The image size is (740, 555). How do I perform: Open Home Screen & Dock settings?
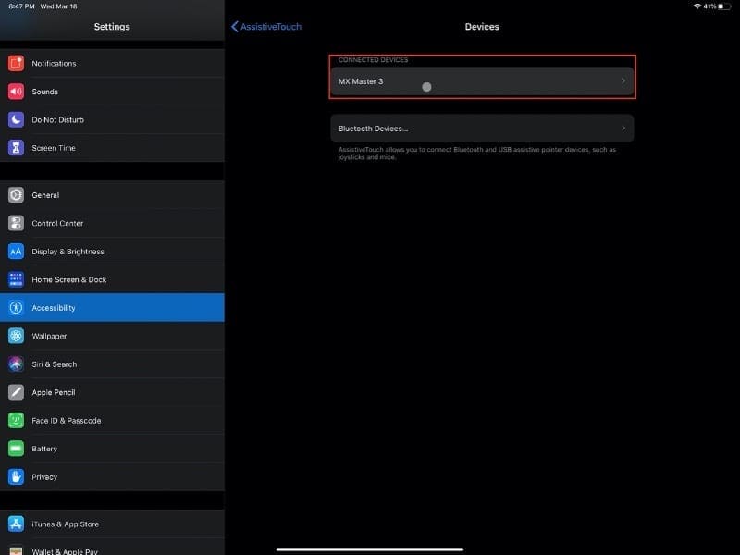pyautogui.click(x=112, y=279)
